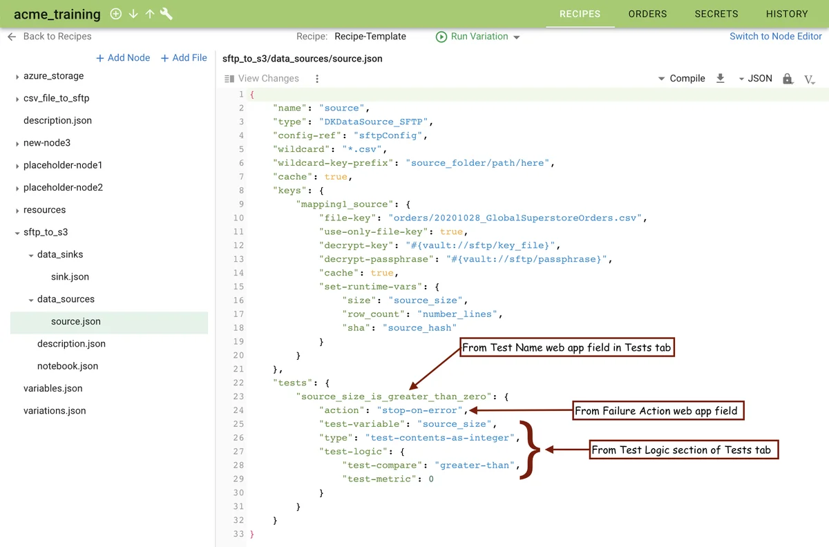Open the JSON format dropdown
Image resolution: width=829 pixels, height=547 pixels.
pyautogui.click(x=755, y=79)
